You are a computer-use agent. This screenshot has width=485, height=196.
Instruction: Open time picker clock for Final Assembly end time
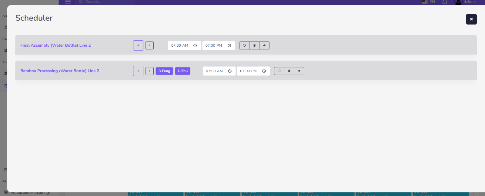pos(229,45)
